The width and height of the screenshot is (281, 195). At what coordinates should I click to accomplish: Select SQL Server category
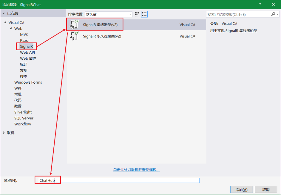tap(24, 118)
